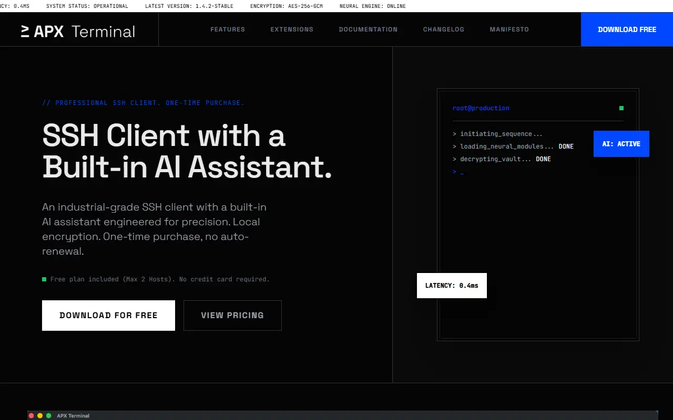Viewport: 673px width, 420px height.
Task: Click the decrypting_vault... DONE line
Action: point(502,159)
